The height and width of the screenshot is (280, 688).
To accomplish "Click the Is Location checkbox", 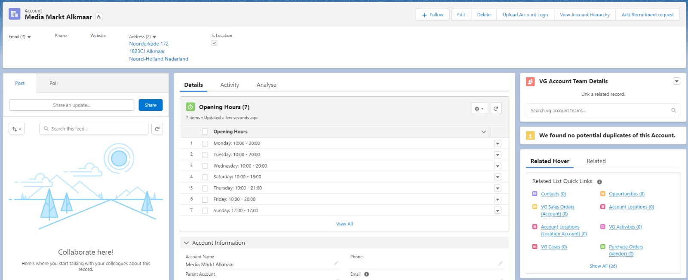I will (x=214, y=43).
